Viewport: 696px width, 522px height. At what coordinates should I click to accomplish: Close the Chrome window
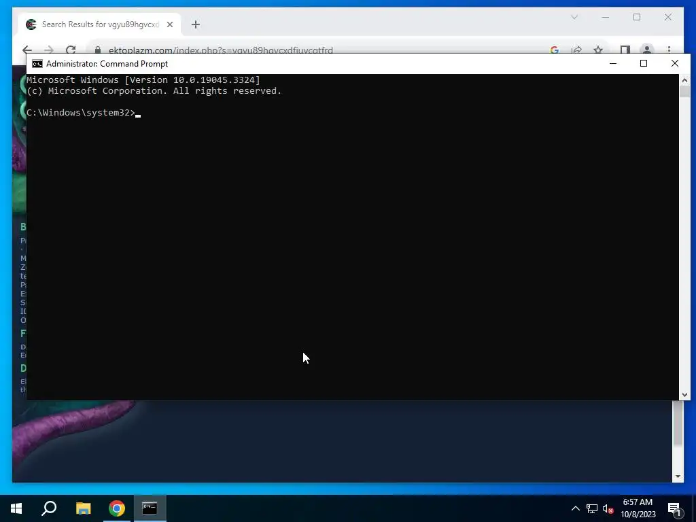668,17
